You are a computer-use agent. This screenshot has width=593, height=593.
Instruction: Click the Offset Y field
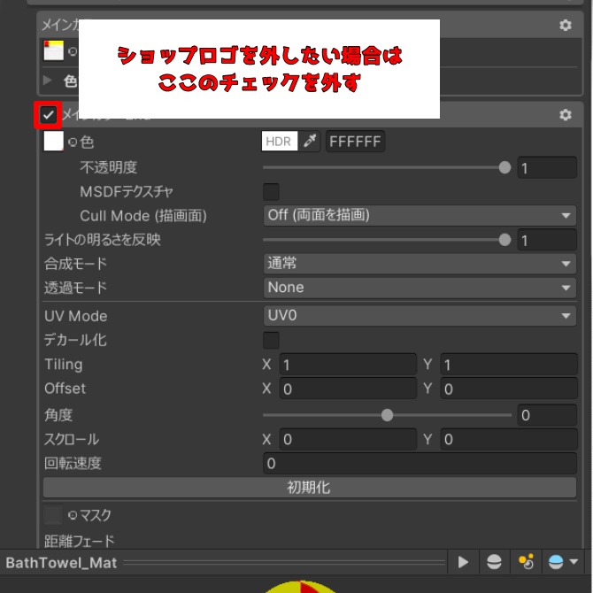[x=509, y=389]
